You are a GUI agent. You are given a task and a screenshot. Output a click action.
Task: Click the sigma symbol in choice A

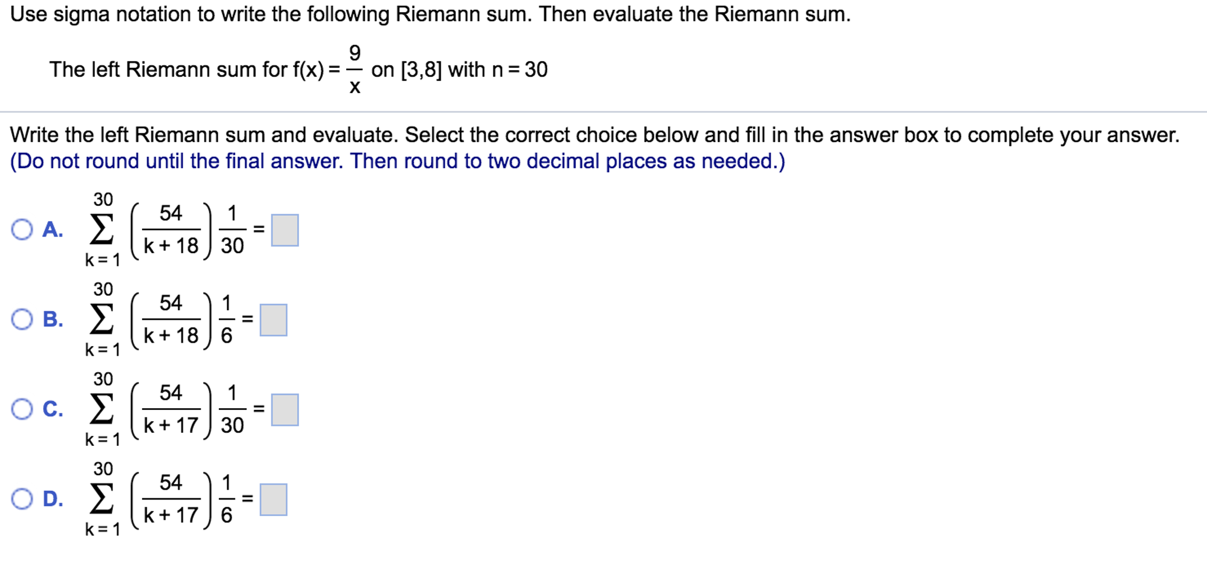(x=101, y=229)
